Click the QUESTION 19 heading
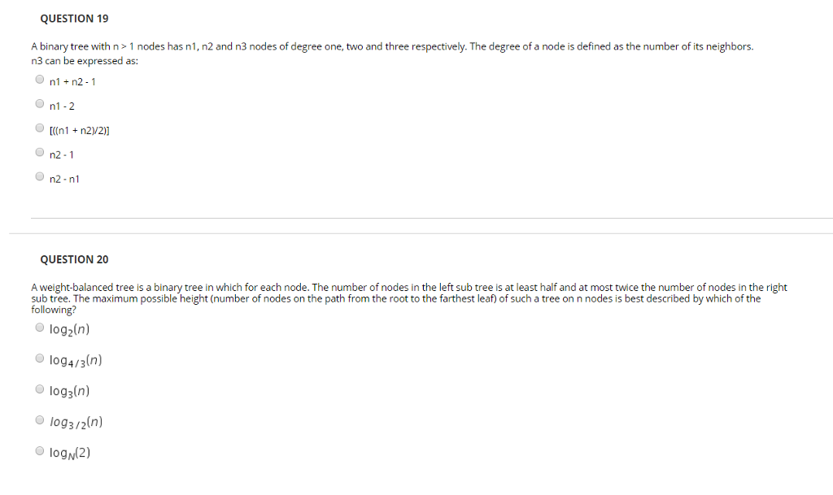 74,19
